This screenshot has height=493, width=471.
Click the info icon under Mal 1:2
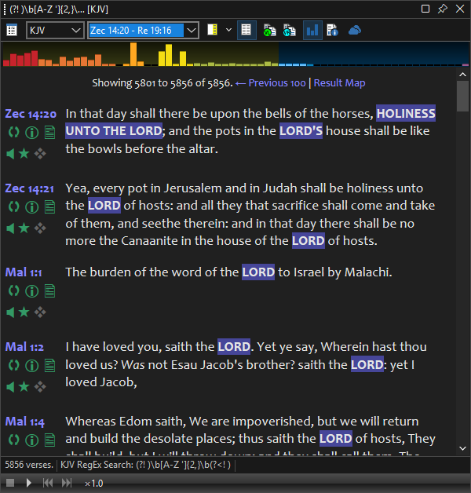(31, 366)
